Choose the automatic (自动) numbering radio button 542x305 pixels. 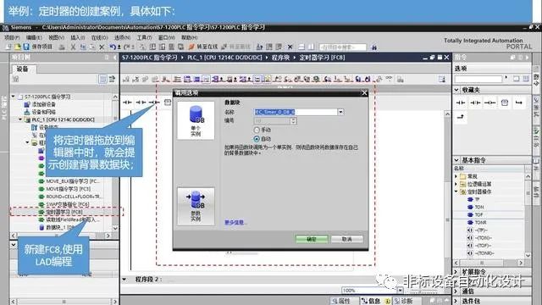[257, 139]
